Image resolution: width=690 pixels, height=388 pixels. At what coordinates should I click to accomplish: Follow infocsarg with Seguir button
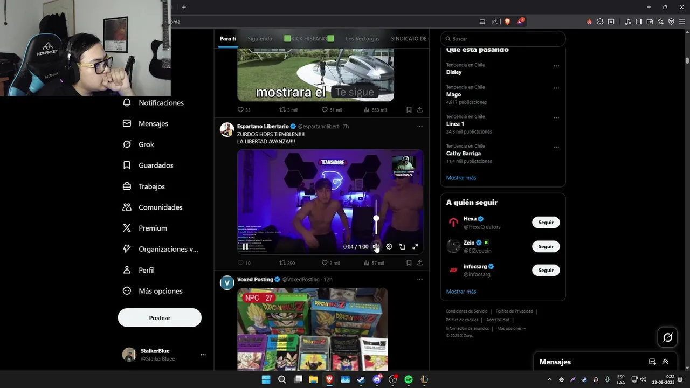pos(546,270)
